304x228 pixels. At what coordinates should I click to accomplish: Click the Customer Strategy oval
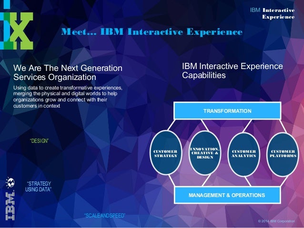pyautogui.click(x=166, y=153)
